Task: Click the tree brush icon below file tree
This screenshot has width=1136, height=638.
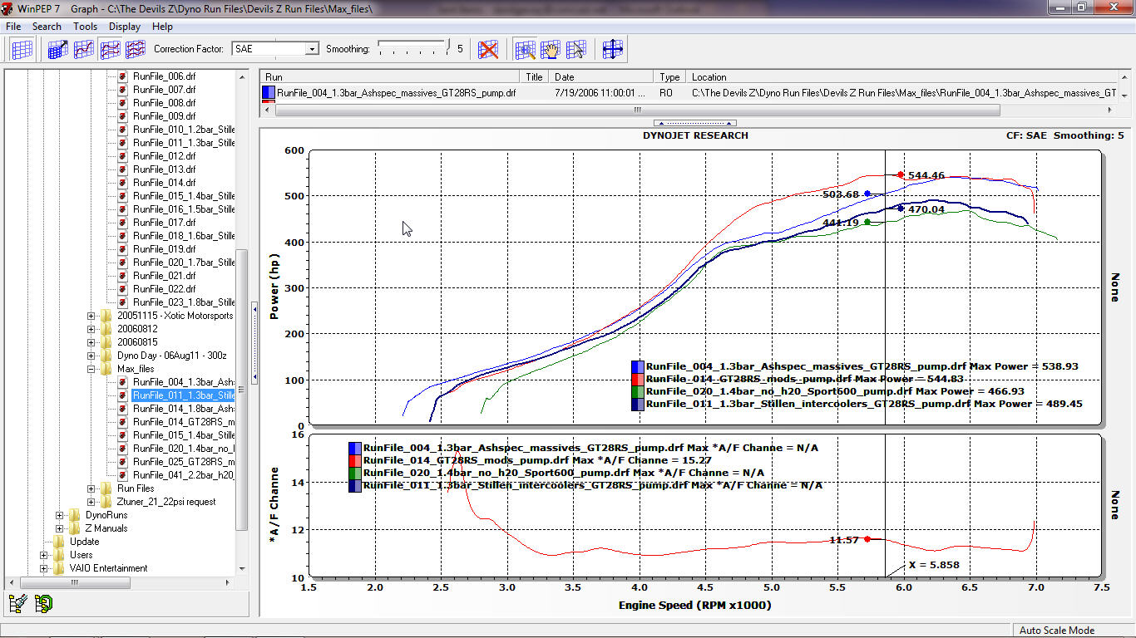Action: (18, 604)
